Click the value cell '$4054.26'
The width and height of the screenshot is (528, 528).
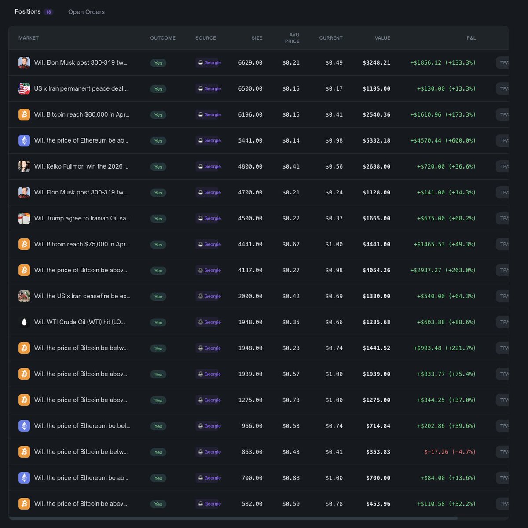click(376, 270)
